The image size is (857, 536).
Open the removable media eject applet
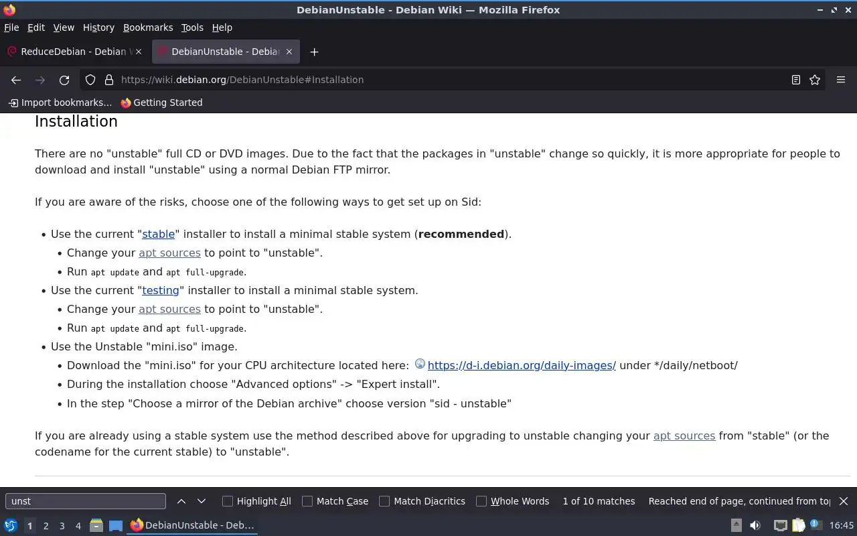tap(736, 525)
